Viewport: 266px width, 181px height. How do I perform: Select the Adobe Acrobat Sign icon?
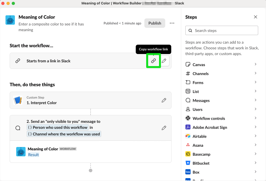188,127
